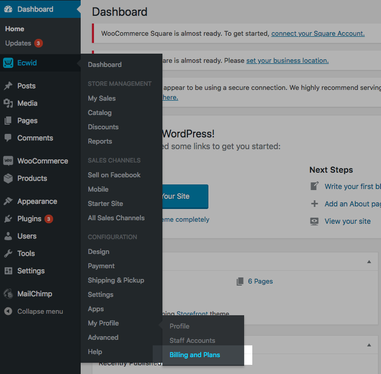Click the Users person icon

pos(8,236)
